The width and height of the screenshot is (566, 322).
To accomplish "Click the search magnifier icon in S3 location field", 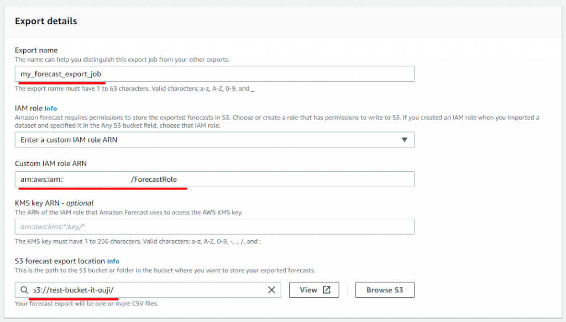I will pos(24,290).
